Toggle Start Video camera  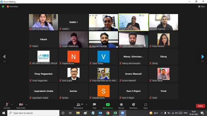[21, 106]
